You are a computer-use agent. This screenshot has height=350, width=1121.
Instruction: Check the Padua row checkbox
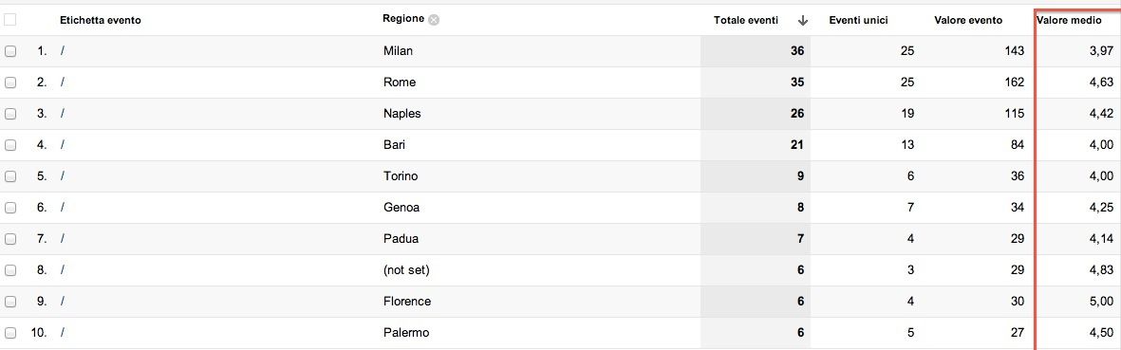[x=10, y=239]
